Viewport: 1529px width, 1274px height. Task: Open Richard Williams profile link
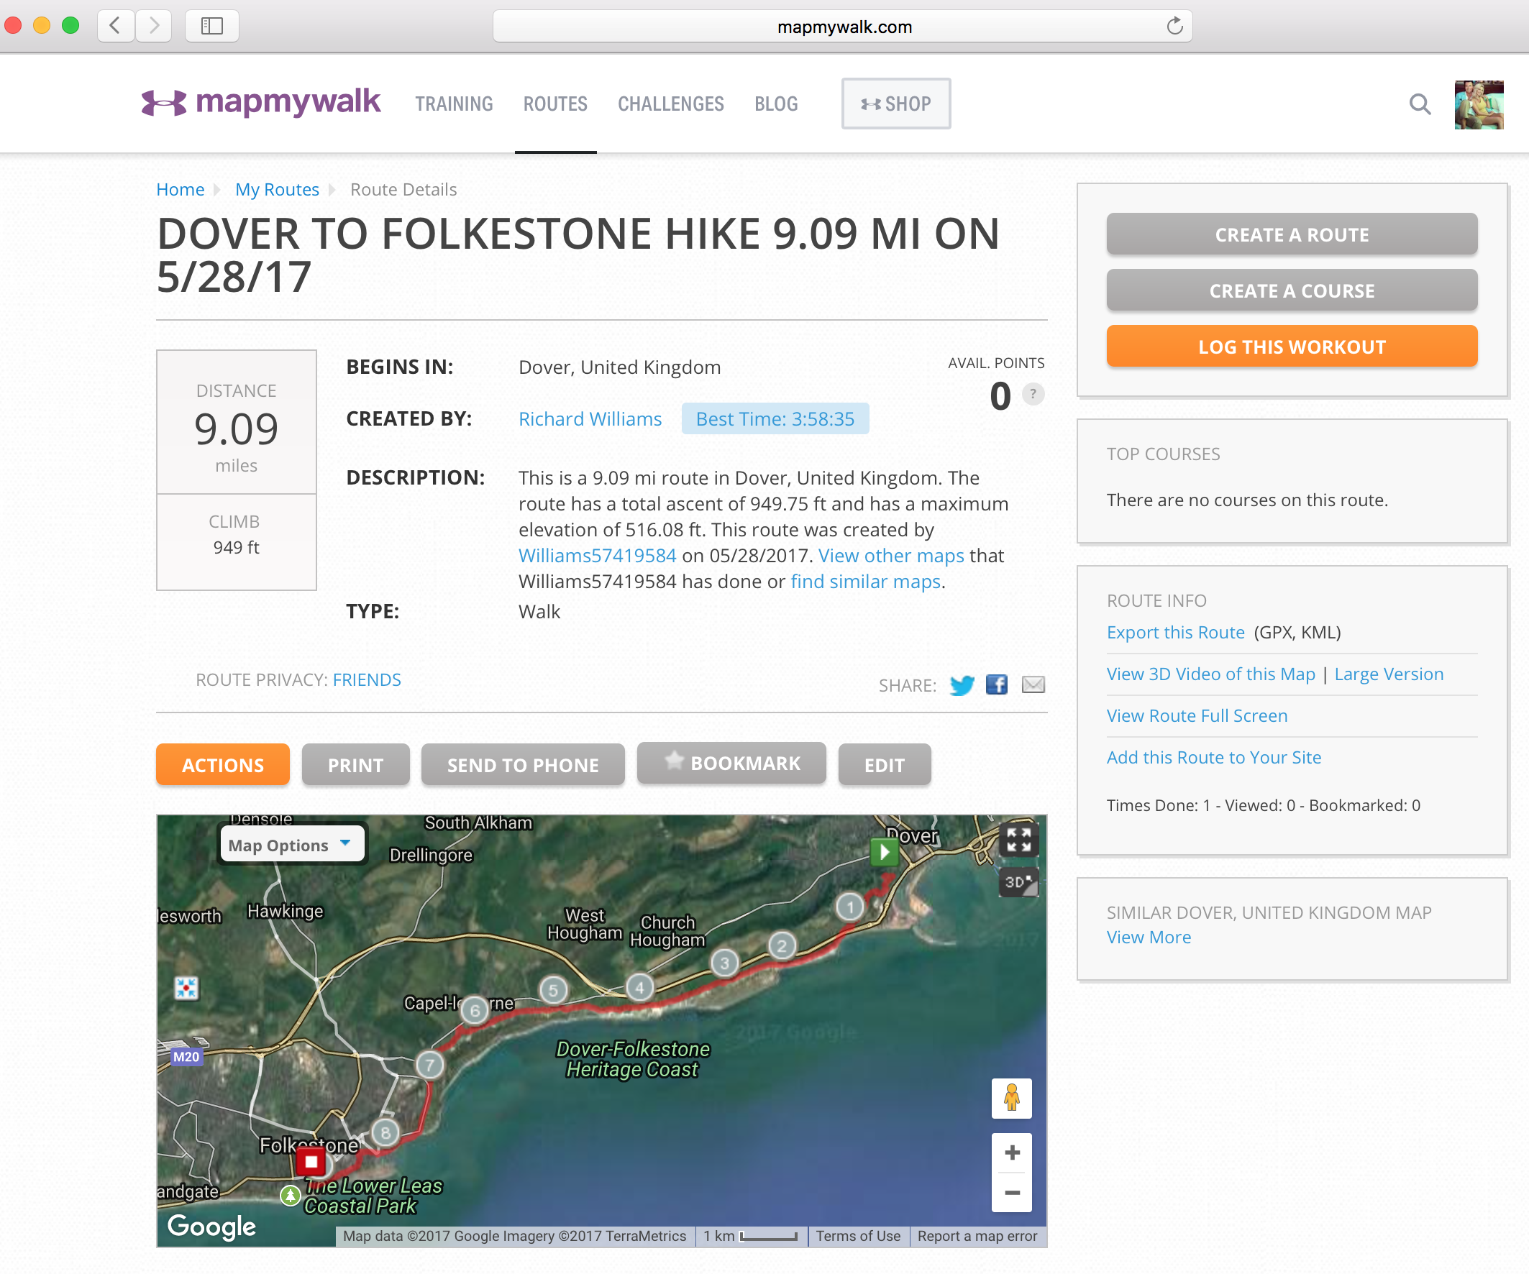590,418
